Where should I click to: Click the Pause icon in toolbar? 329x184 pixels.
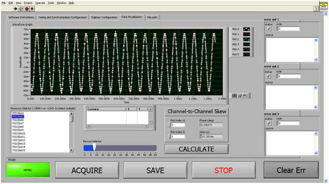pos(32,9)
